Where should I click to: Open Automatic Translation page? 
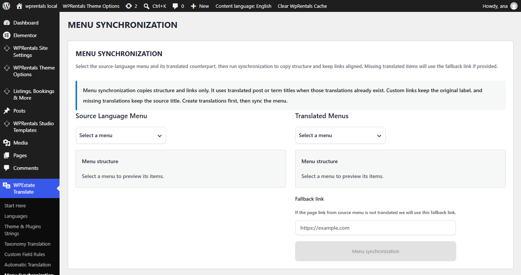28,265
